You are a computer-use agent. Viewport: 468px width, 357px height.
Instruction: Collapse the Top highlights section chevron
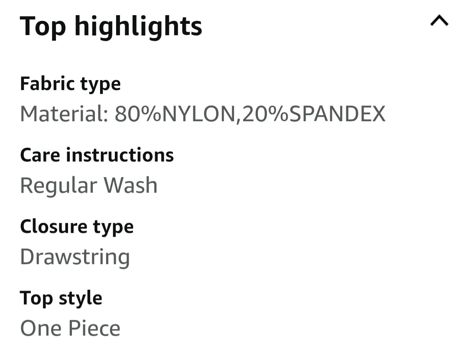tap(439, 21)
